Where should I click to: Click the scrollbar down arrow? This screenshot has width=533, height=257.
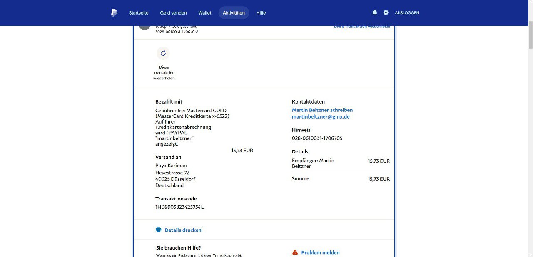[x=530, y=254]
